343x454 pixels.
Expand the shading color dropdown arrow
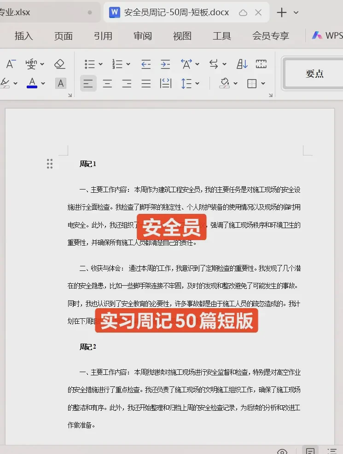236,83
